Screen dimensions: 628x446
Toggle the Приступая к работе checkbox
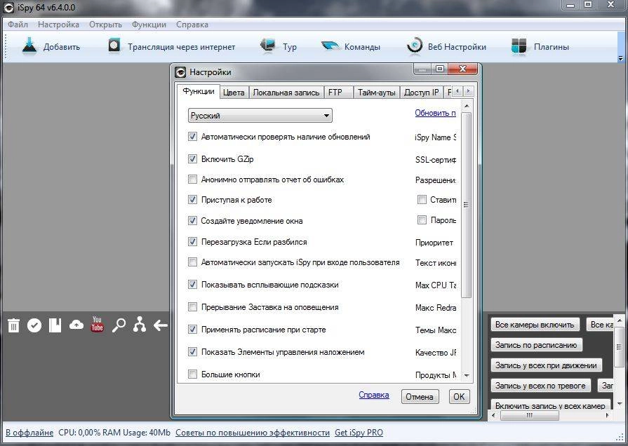pos(193,199)
